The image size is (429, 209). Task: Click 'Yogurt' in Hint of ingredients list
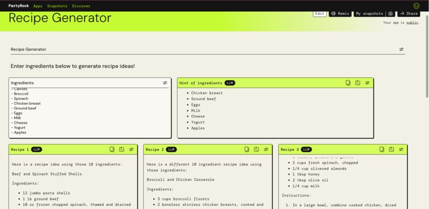[x=198, y=123]
